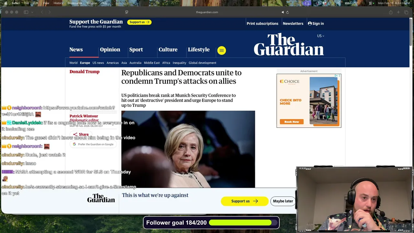Open the History menu
The image size is (414, 233).
[58, 3]
